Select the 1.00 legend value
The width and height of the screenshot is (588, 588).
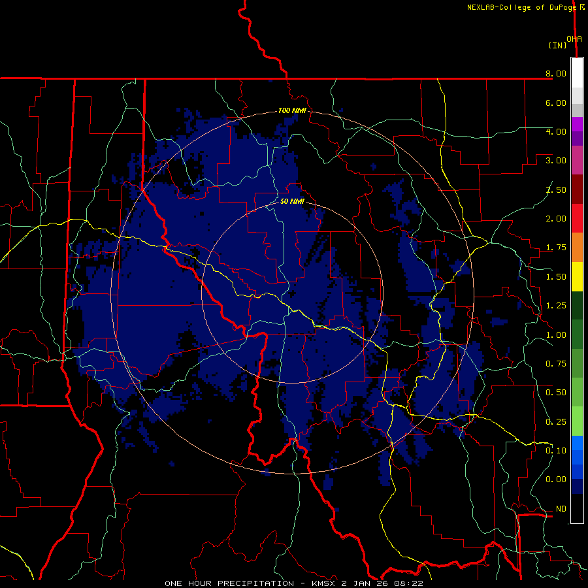pos(556,335)
